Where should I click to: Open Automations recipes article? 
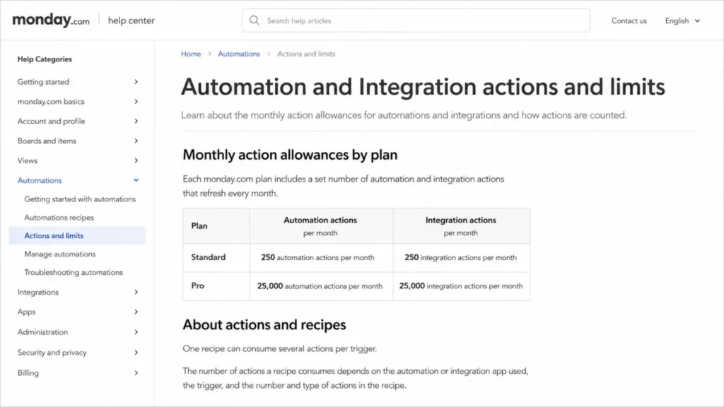(59, 218)
